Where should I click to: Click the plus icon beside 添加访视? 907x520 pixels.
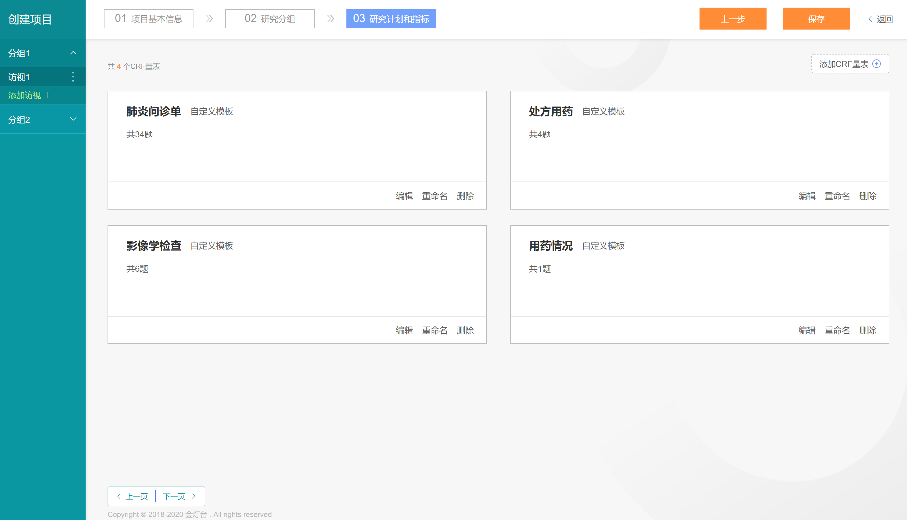(x=47, y=95)
